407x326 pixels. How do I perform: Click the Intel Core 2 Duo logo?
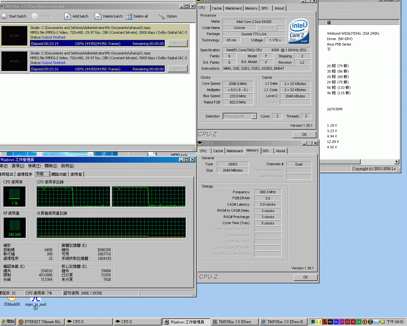point(299,31)
